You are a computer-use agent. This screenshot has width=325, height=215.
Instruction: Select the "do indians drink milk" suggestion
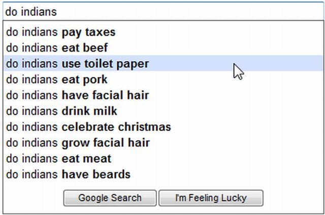tap(61, 111)
